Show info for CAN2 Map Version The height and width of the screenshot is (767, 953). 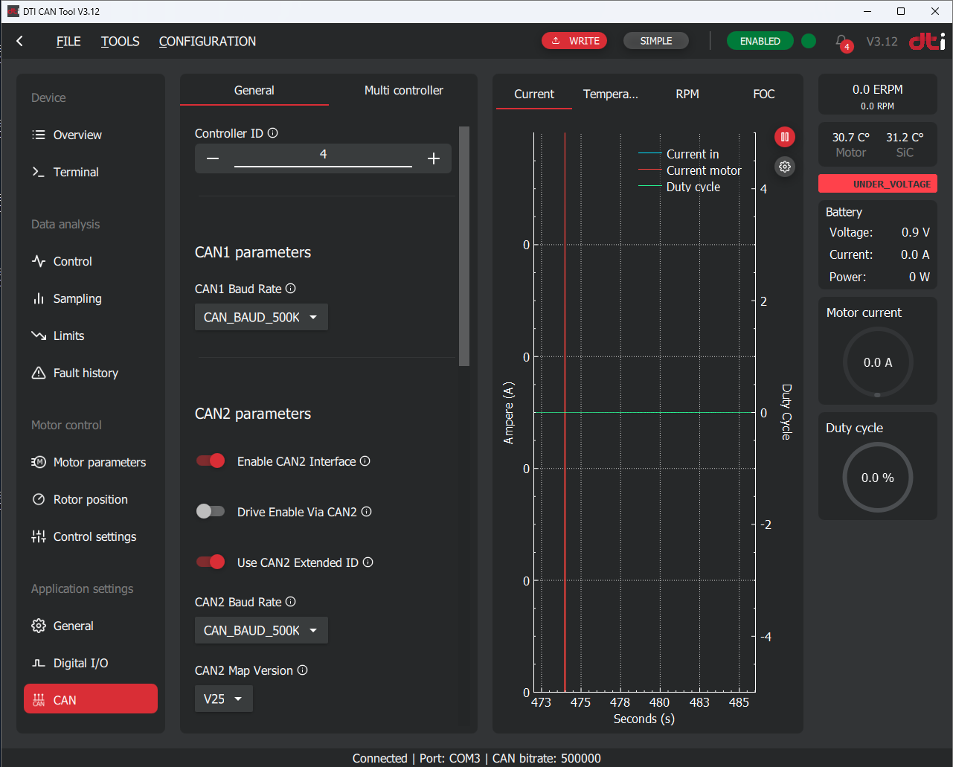[x=303, y=670]
